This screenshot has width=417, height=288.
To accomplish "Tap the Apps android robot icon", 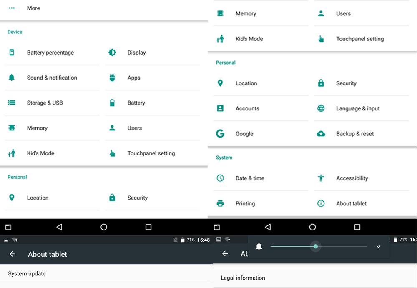I will click(x=112, y=78).
